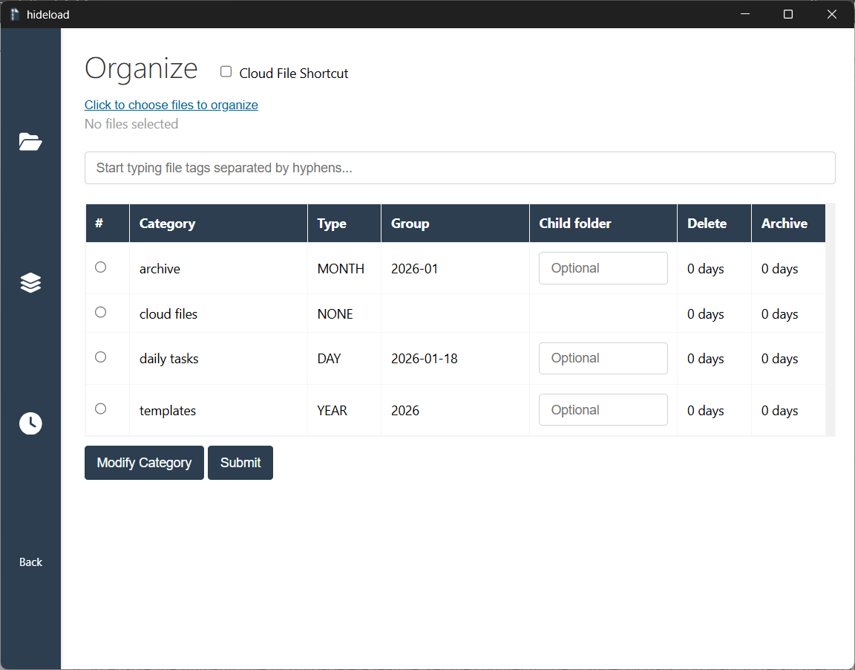Select the archive category radio button
Viewport: 855px width, 670px height.
click(x=100, y=268)
